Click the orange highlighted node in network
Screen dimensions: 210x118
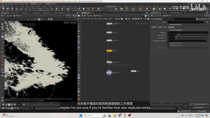tap(109, 51)
